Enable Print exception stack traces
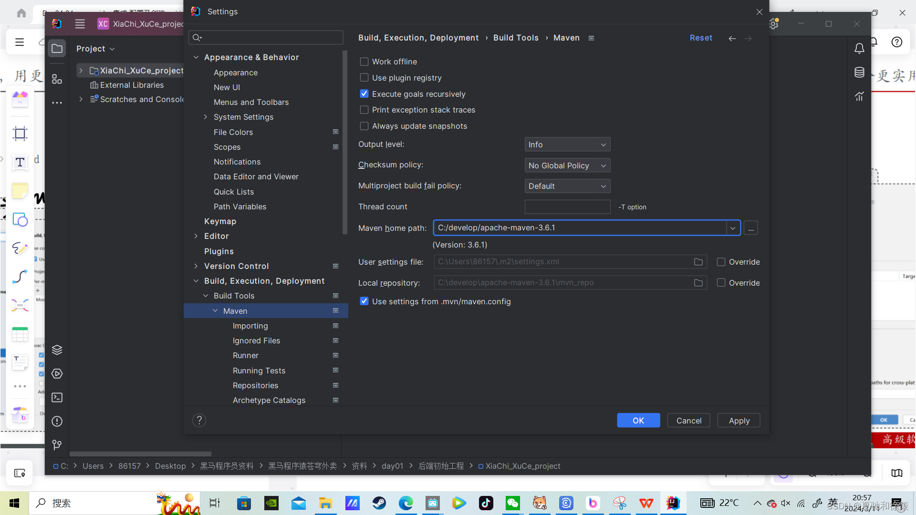 point(364,110)
